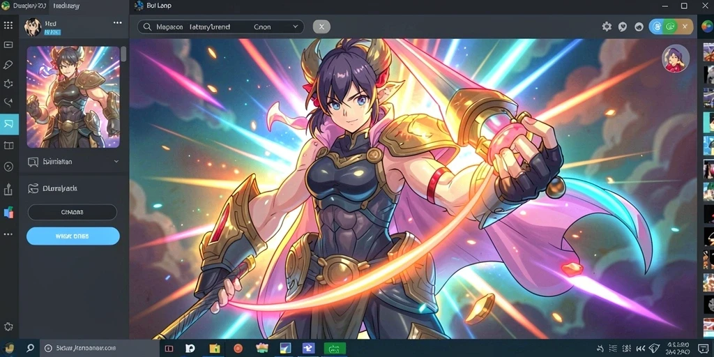Click the speech bubble icon in top toolbar
Viewport: 714px width, 357px height.
point(623,27)
